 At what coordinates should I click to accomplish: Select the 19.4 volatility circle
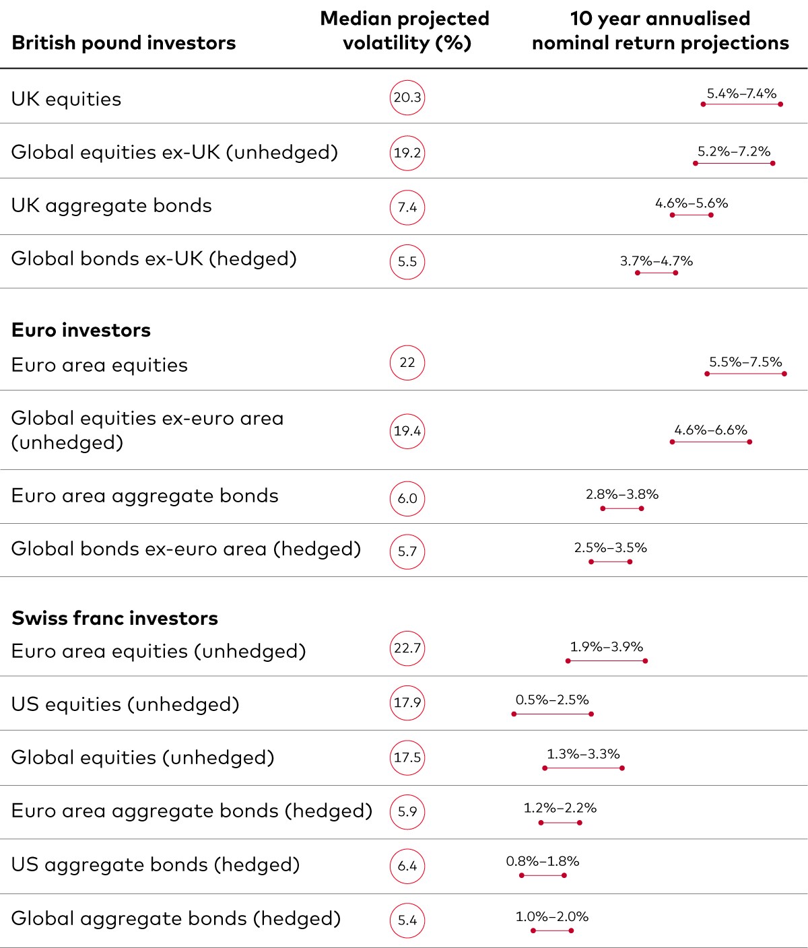coord(407,431)
